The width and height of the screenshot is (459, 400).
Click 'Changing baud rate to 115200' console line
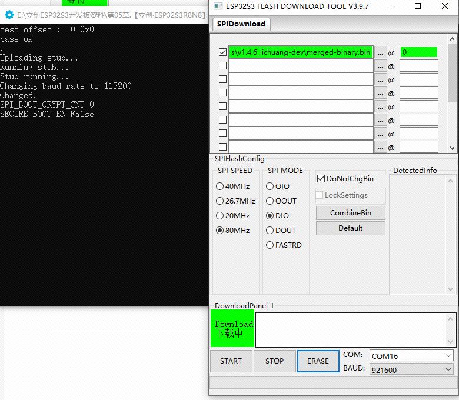point(65,86)
